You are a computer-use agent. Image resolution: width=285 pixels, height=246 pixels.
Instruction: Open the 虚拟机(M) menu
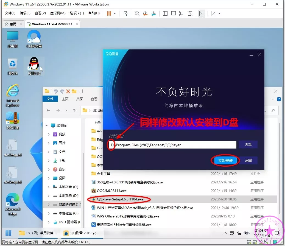(x=58, y=13)
